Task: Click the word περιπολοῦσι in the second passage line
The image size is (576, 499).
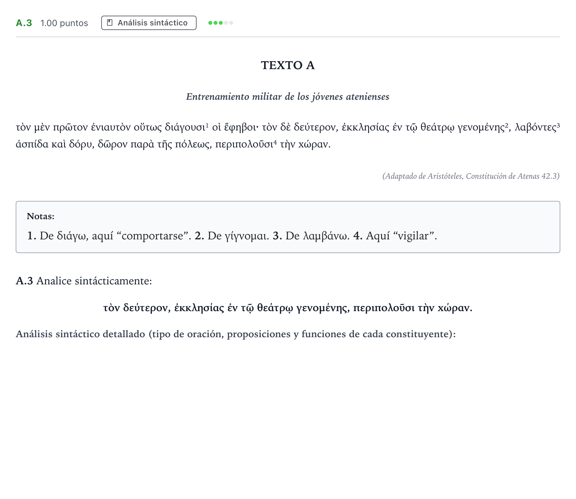Action: tap(244, 144)
